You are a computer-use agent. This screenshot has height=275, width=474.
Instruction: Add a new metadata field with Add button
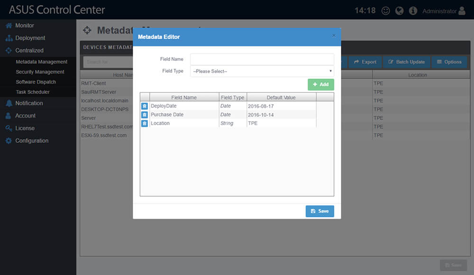[321, 84]
